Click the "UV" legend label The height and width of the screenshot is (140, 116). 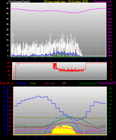coord(64,83)
